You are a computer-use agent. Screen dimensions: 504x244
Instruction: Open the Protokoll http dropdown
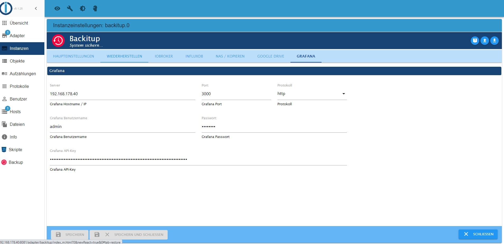pos(312,94)
